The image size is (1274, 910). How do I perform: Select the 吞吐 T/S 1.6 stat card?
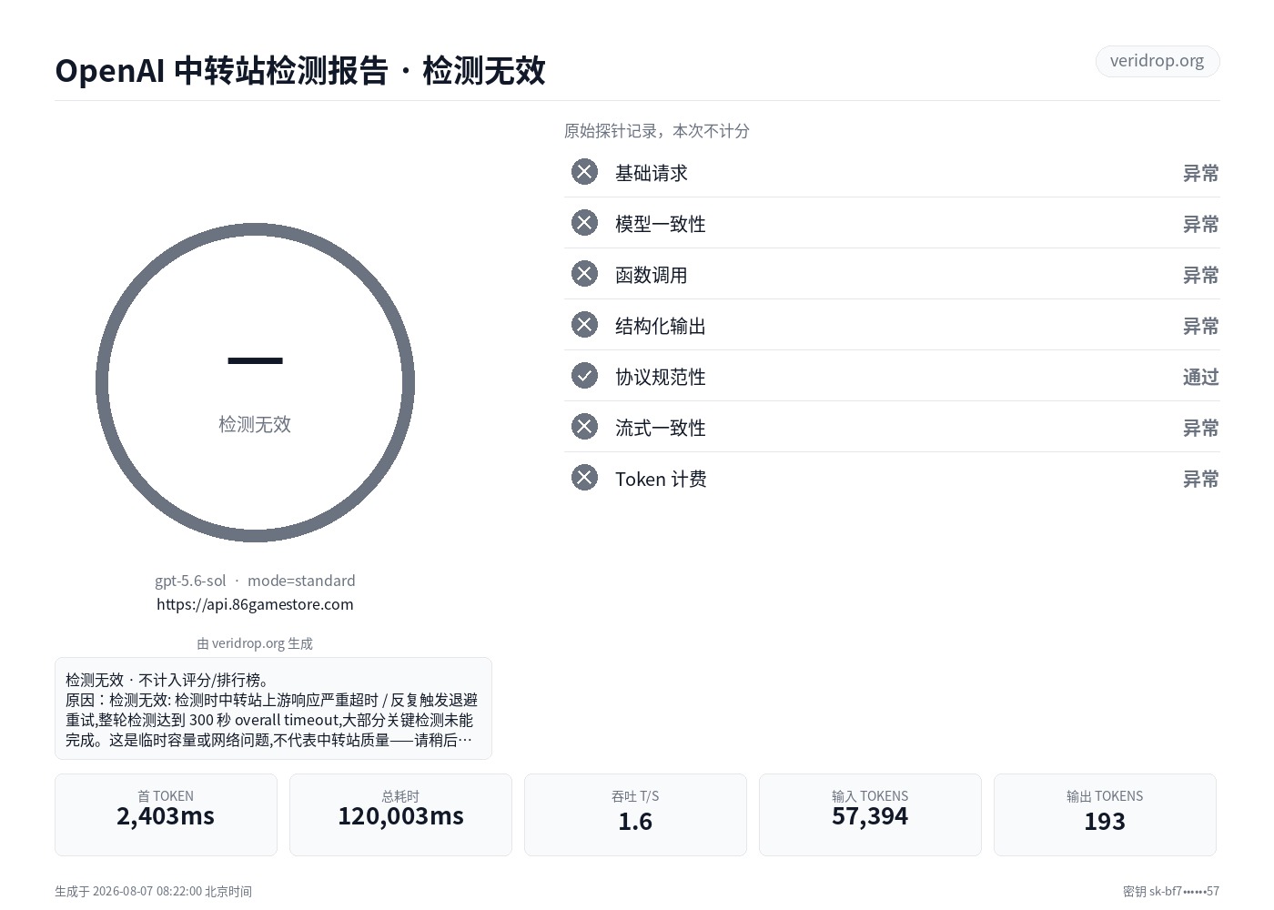point(635,814)
